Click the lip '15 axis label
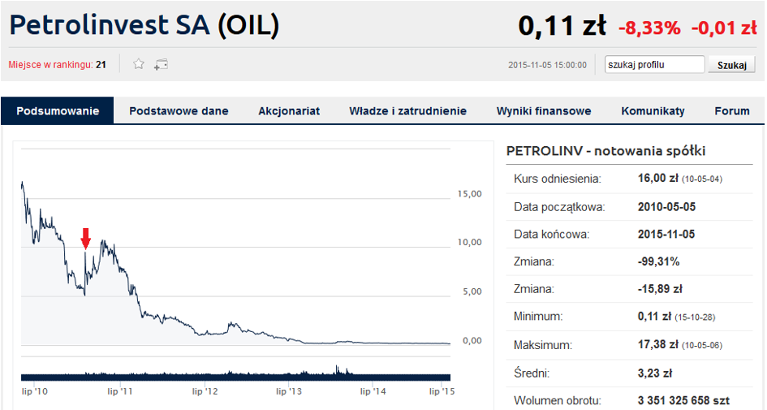The height and width of the screenshot is (410, 767). pos(442,391)
